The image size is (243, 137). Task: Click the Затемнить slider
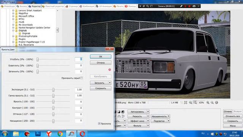53,72
